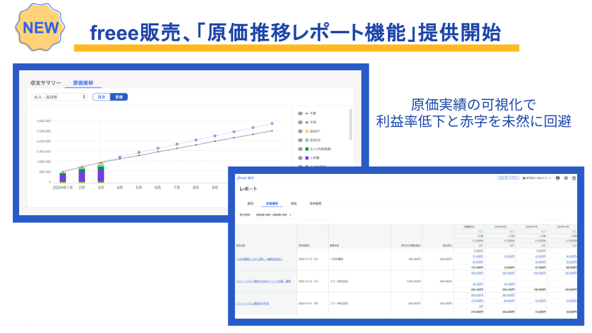Click the freee販売 logo in report header

point(244,178)
